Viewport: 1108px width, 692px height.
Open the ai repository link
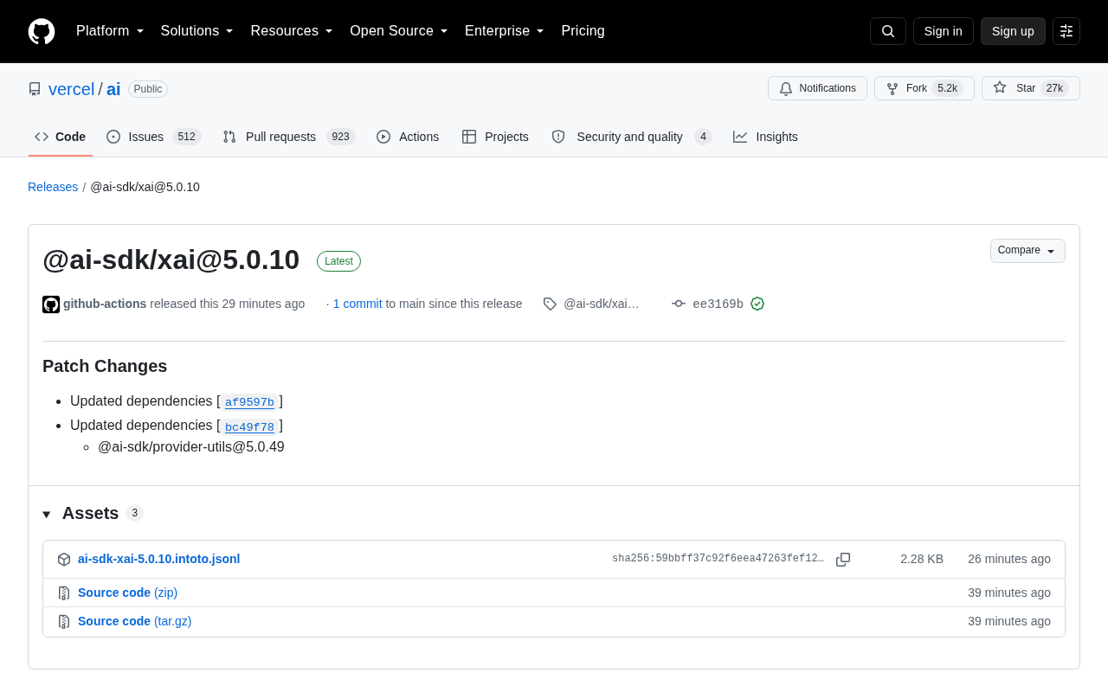click(113, 89)
